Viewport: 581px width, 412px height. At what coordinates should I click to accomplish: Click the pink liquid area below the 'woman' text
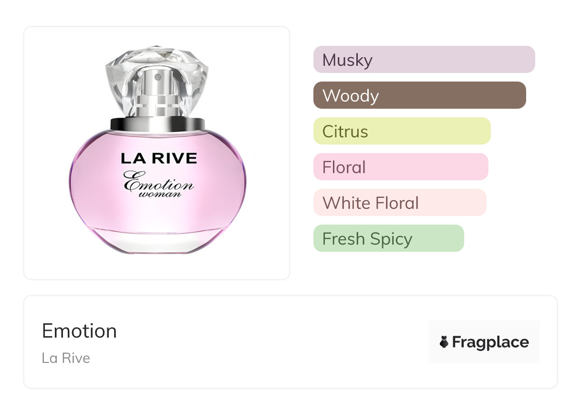(x=157, y=215)
